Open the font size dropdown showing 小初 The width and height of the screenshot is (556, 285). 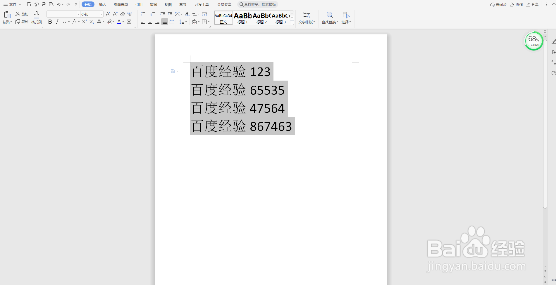tap(101, 14)
